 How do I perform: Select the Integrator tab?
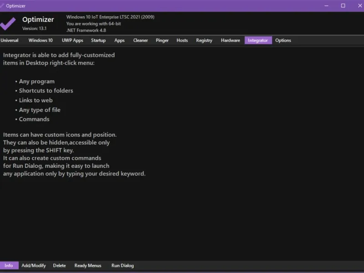[258, 40]
